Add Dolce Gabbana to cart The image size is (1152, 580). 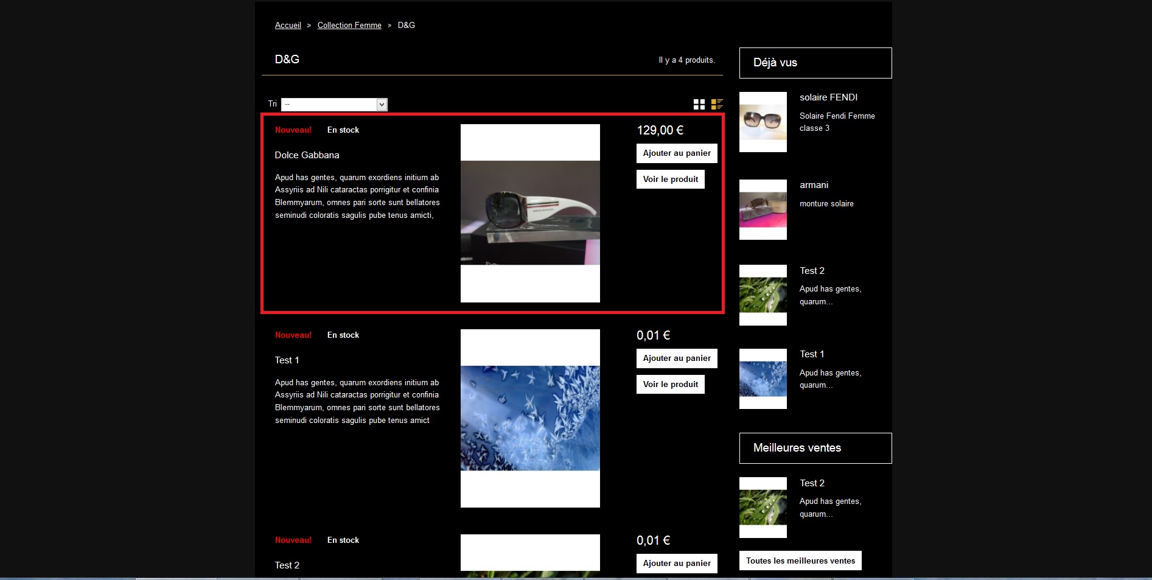click(677, 153)
